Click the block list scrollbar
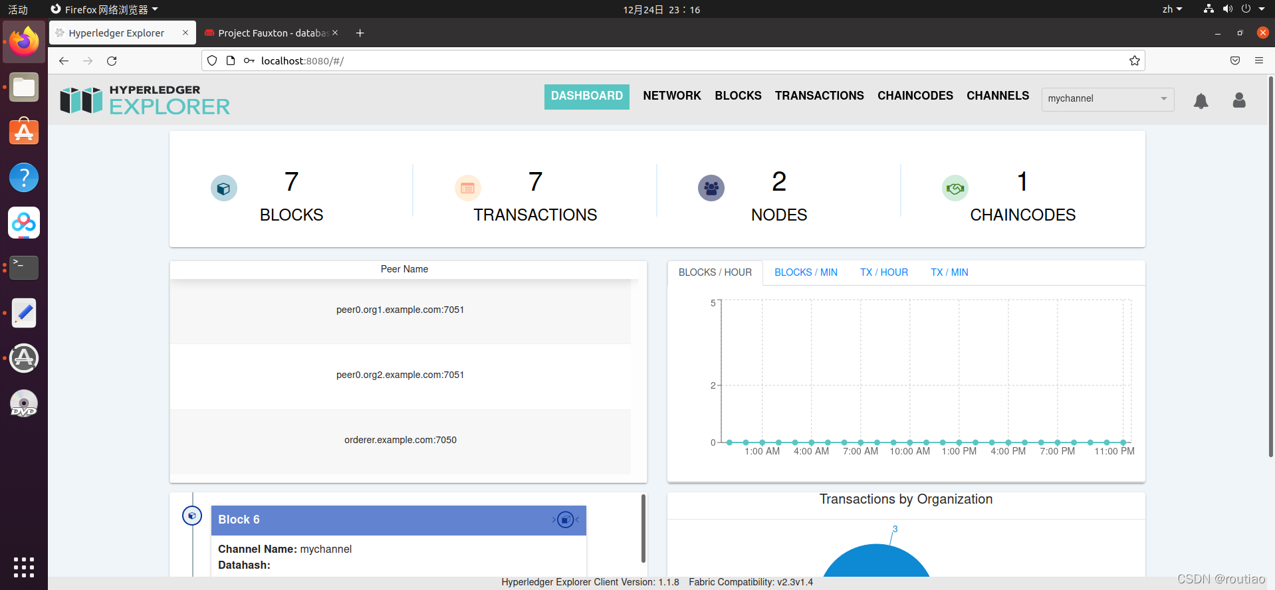The width and height of the screenshot is (1275, 590). click(643, 528)
